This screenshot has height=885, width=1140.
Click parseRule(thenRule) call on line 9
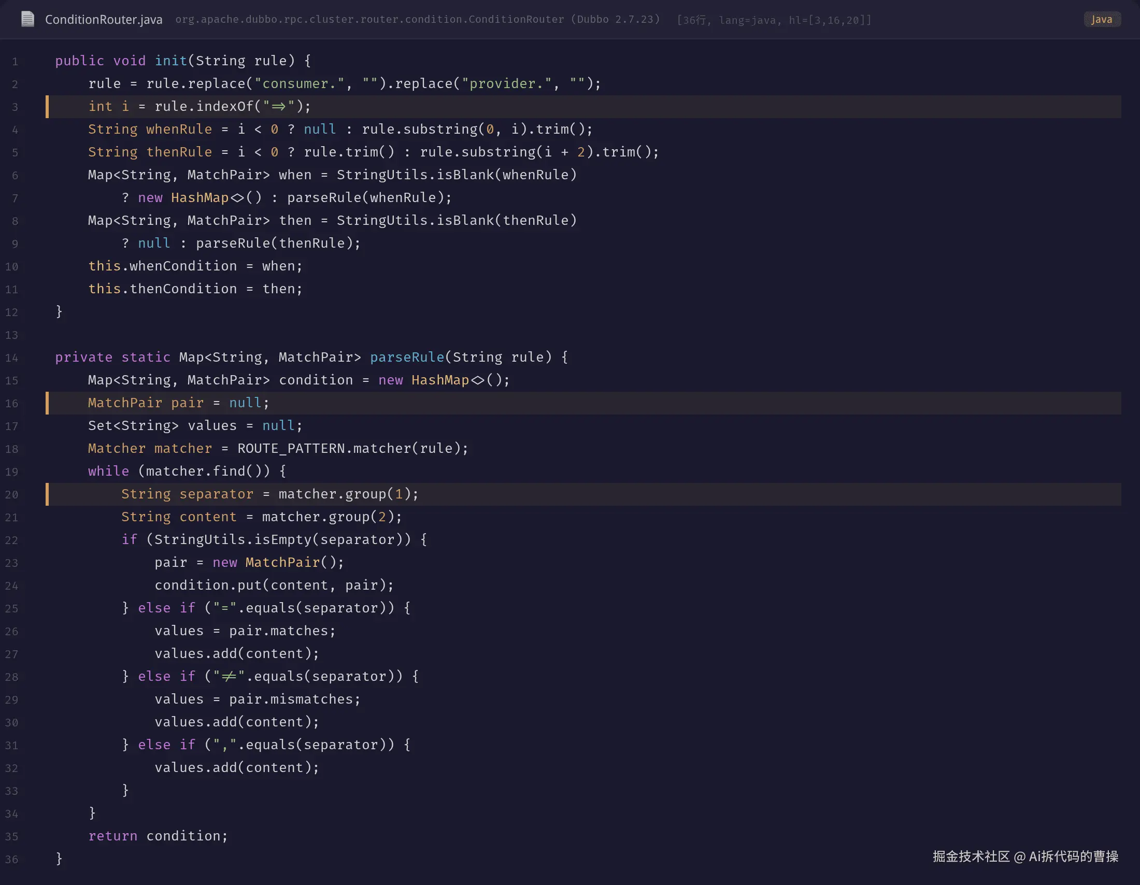click(274, 243)
